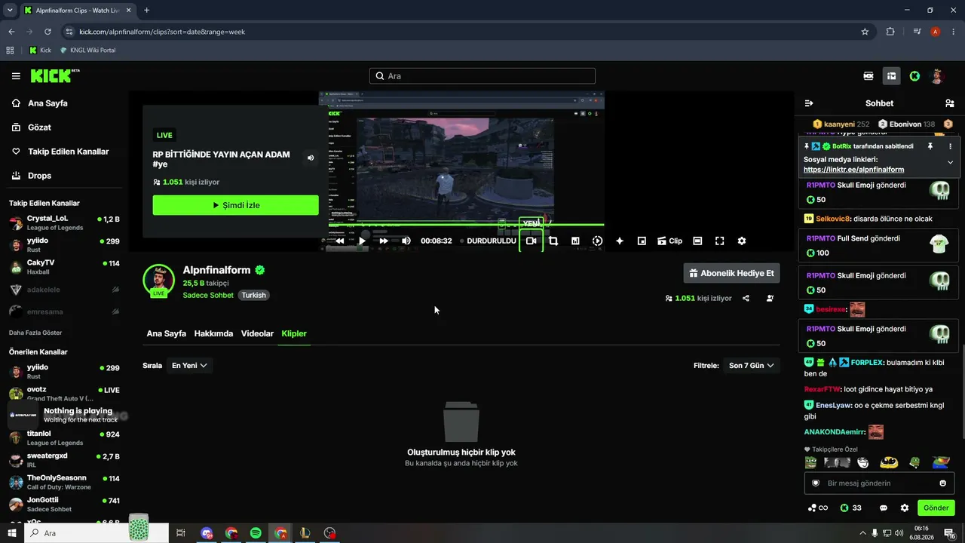Screen dimensions: 965x543
Task: Unpin the BotRix pinned message
Action: (930, 146)
